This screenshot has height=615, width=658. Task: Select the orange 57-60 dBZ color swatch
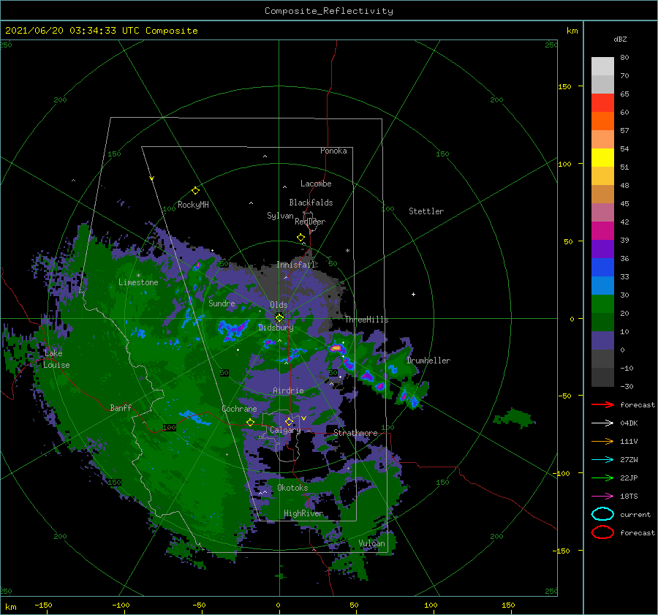pos(602,121)
